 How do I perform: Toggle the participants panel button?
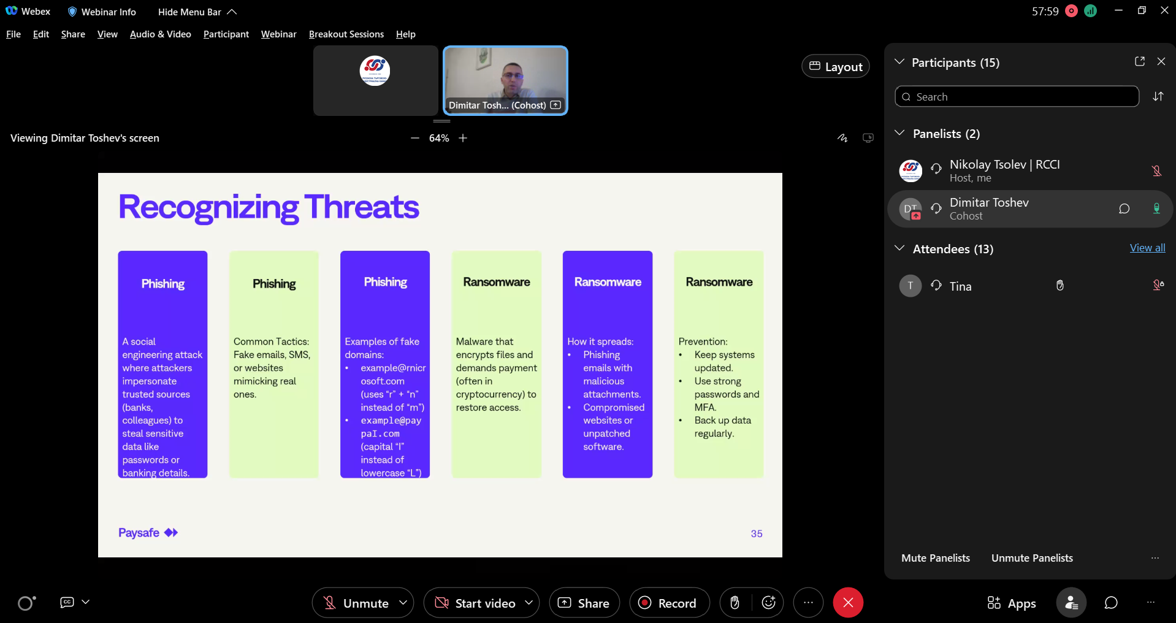[1071, 603]
